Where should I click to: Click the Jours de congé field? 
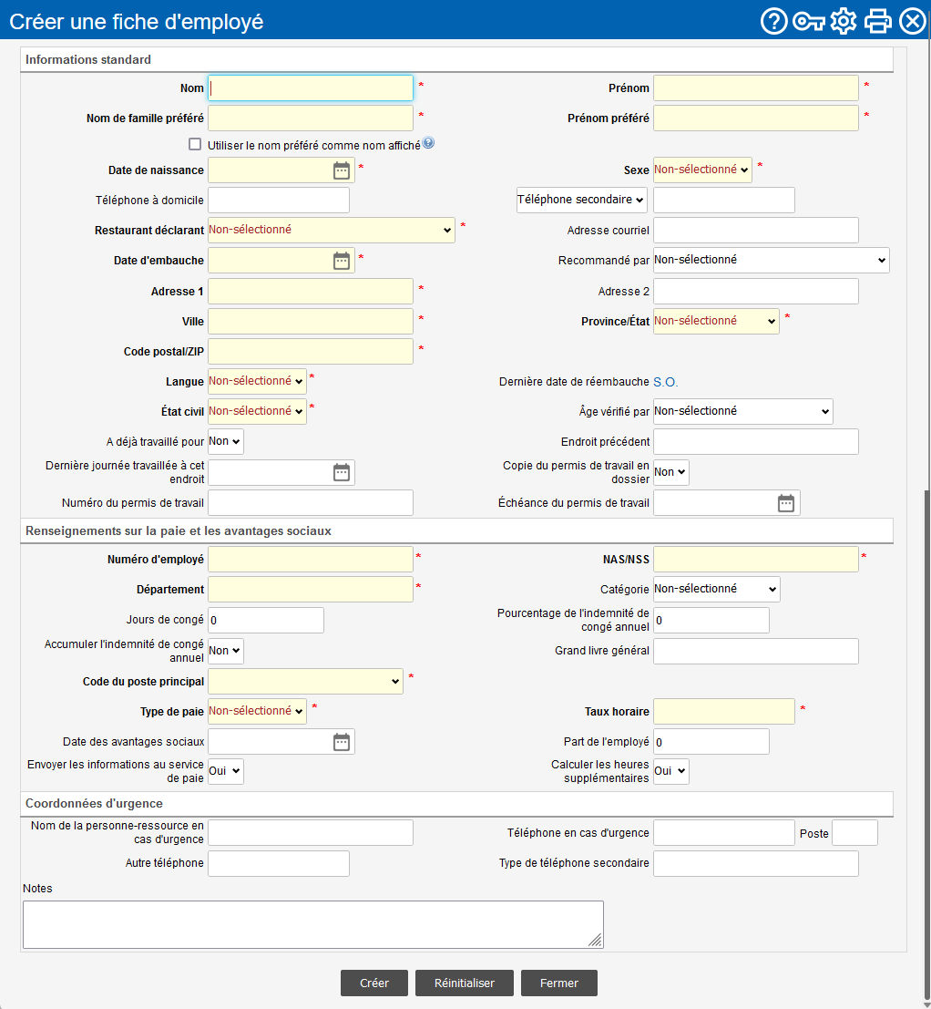[x=265, y=621]
